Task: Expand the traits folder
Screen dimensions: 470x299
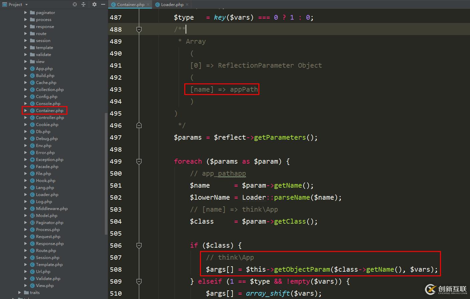Action: pos(20,292)
